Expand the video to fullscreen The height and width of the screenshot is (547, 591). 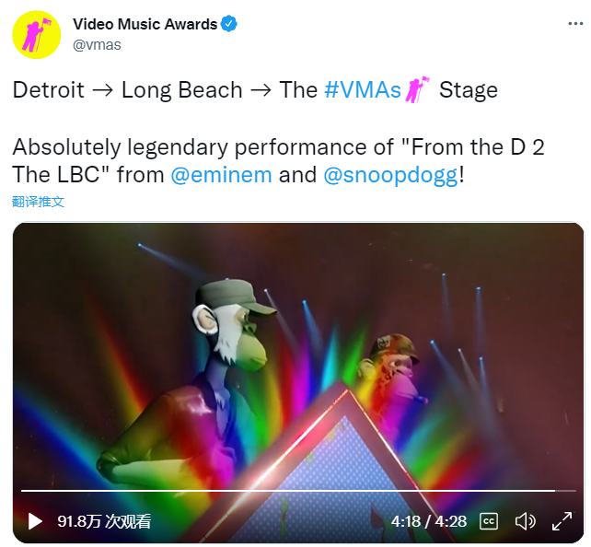click(x=562, y=521)
